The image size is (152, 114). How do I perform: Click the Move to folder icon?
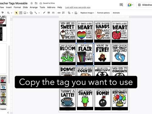pos(36,3)
